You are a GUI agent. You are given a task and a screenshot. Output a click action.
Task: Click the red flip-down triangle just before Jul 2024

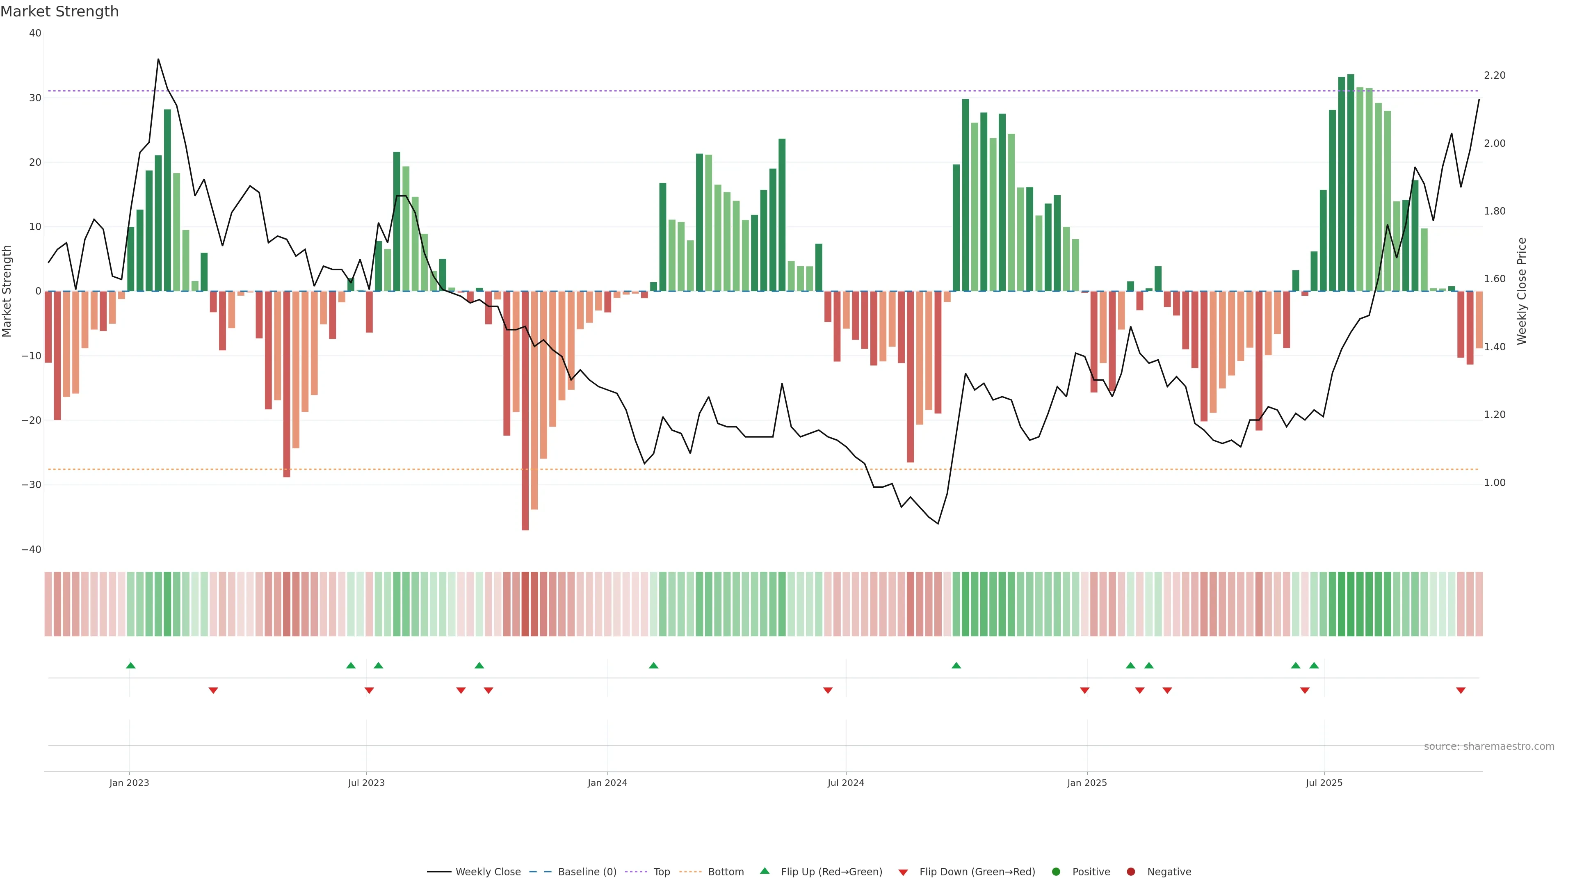tap(828, 690)
